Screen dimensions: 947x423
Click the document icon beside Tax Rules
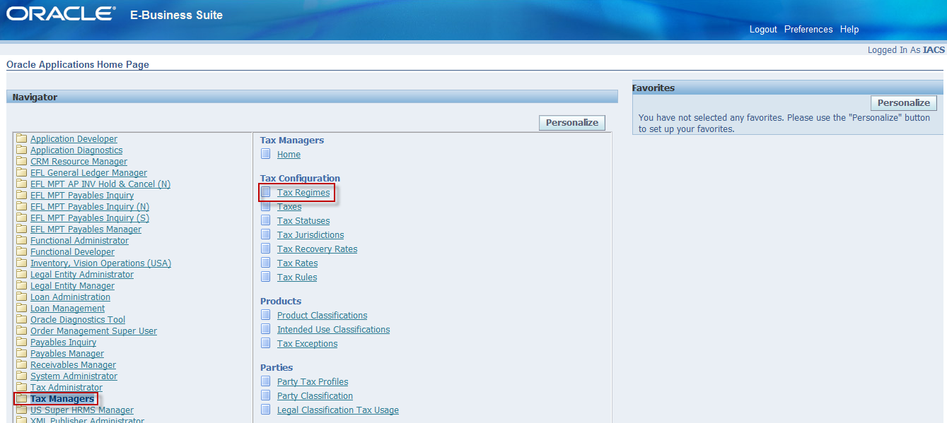pos(265,277)
